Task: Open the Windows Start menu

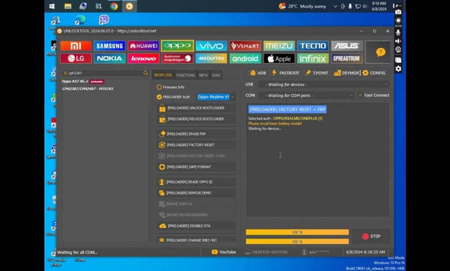Action: pyautogui.click(x=52, y=6)
